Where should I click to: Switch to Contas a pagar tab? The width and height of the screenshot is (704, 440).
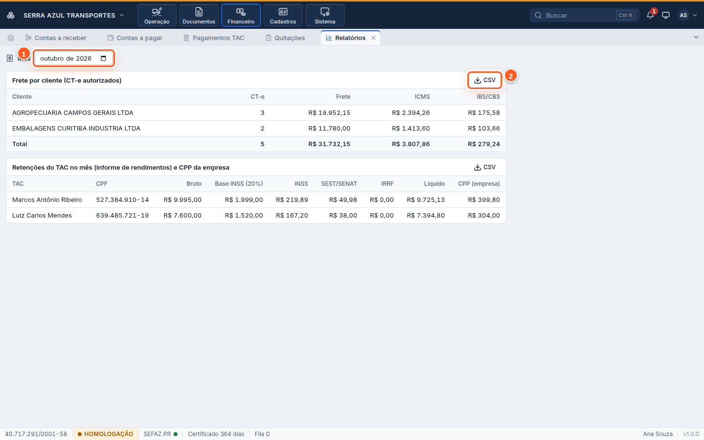tap(135, 38)
